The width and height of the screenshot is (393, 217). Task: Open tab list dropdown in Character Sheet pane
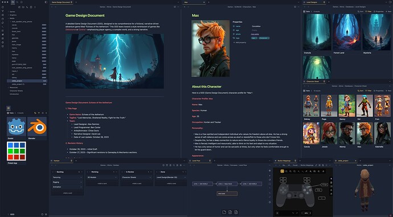[x=391, y=81]
